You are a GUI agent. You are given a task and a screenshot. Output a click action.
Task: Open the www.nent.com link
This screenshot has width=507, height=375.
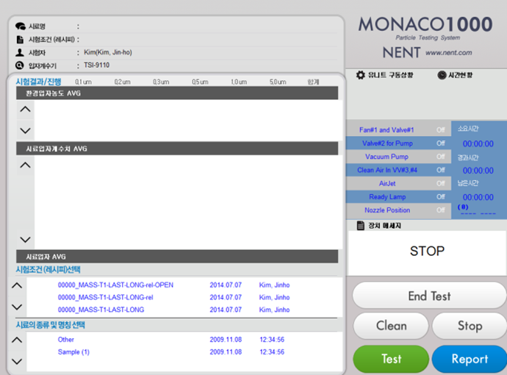448,53
